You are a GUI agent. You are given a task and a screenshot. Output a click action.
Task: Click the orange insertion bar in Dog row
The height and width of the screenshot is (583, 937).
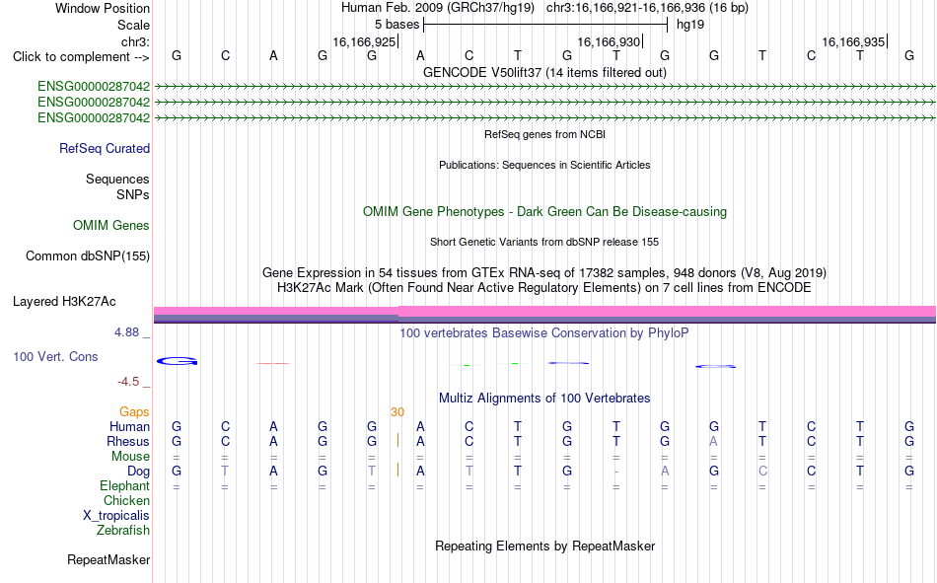[398, 471]
